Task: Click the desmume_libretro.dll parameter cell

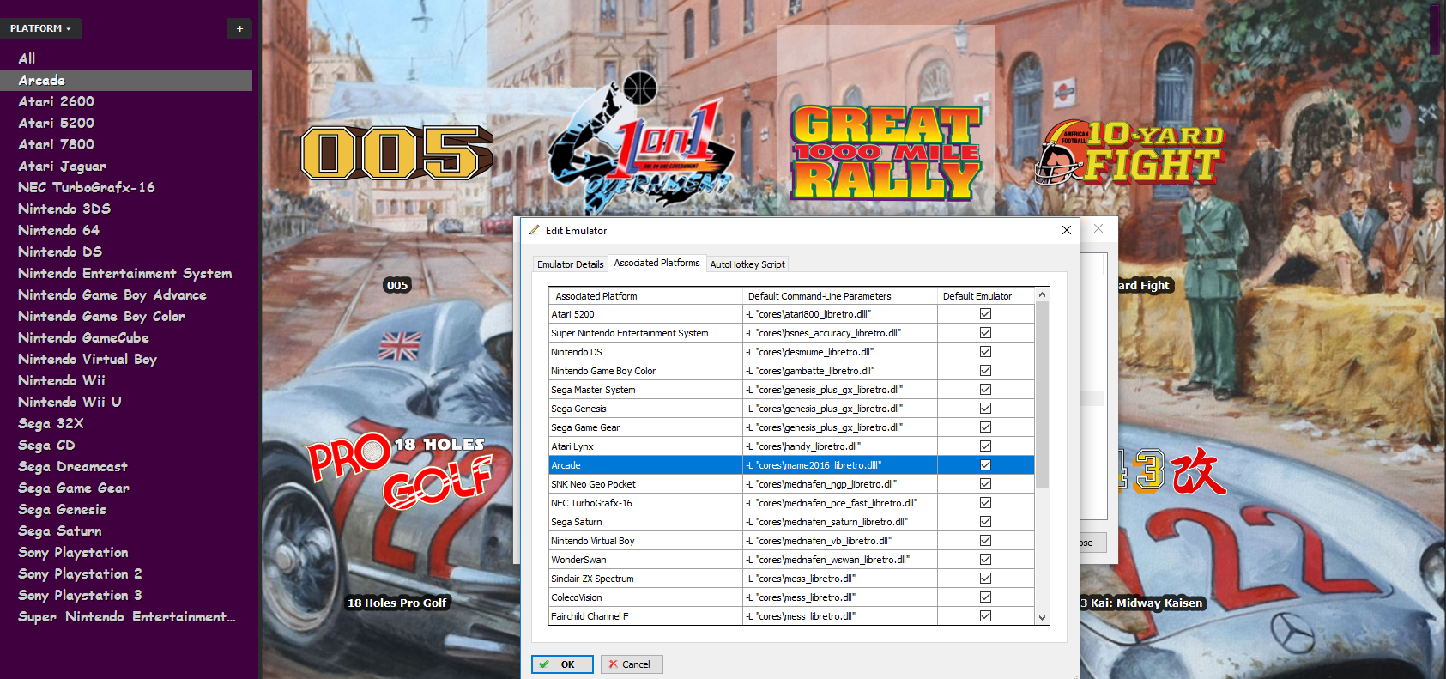Action: coord(840,352)
